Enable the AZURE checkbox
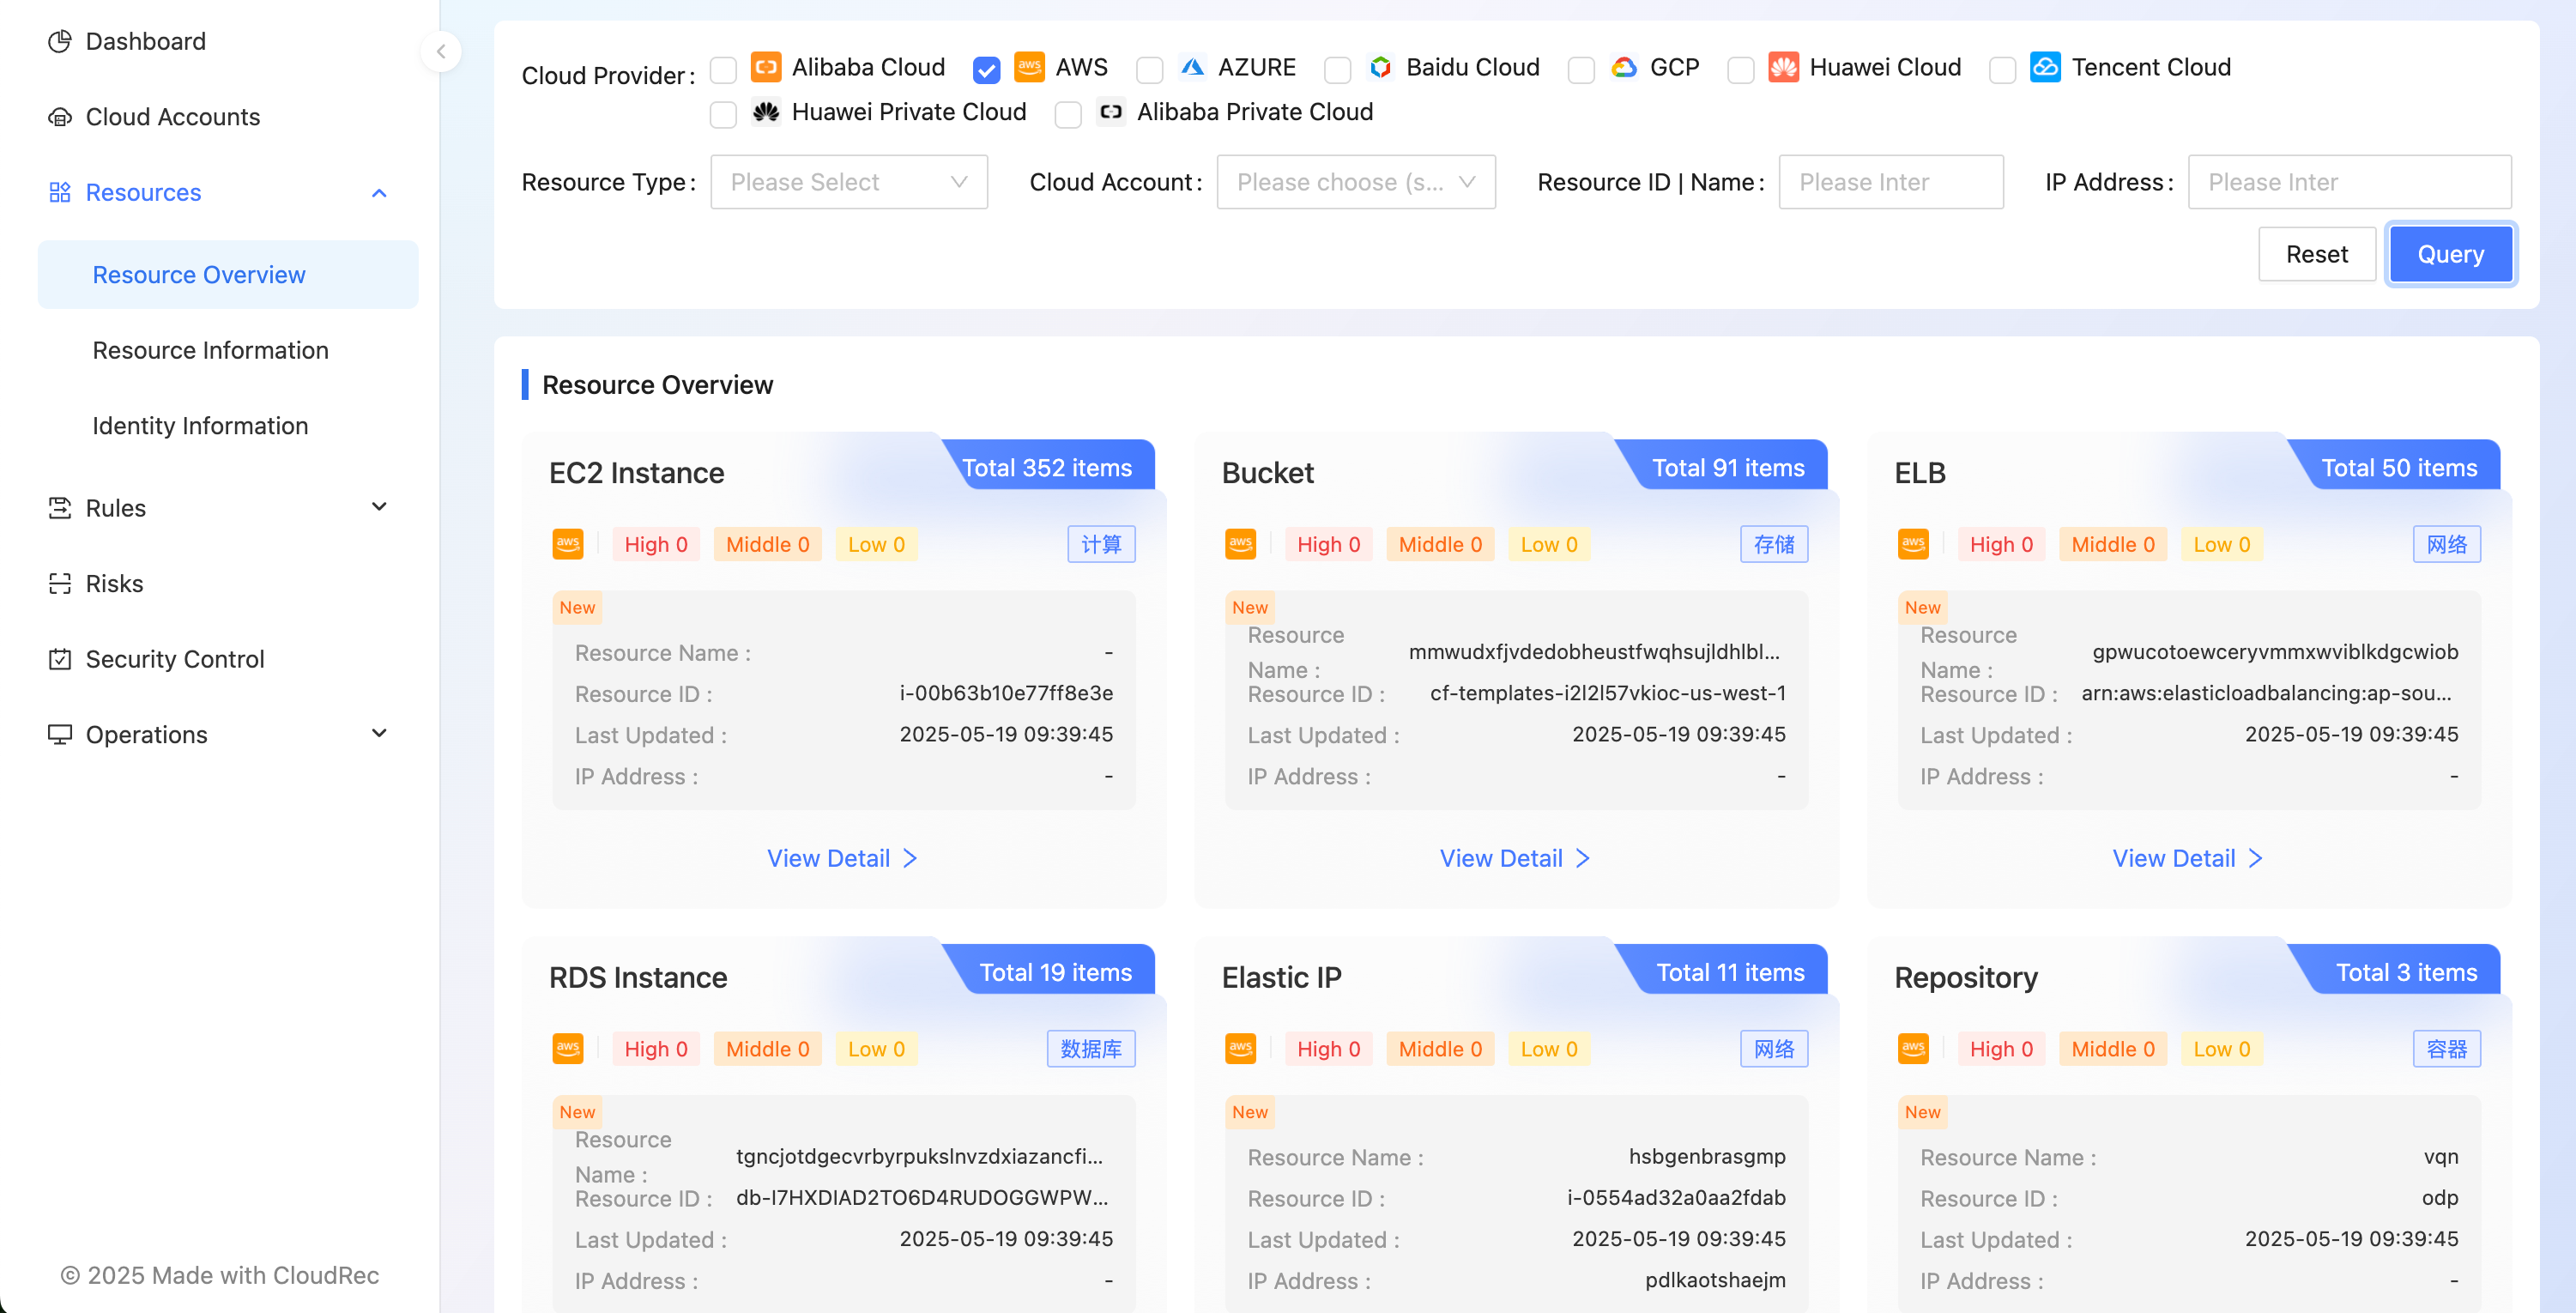Screen dimensions: 2576x1313 click(x=1150, y=70)
